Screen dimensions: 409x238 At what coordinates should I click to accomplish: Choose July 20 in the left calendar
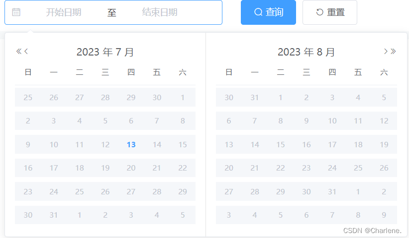coord(131,168)
